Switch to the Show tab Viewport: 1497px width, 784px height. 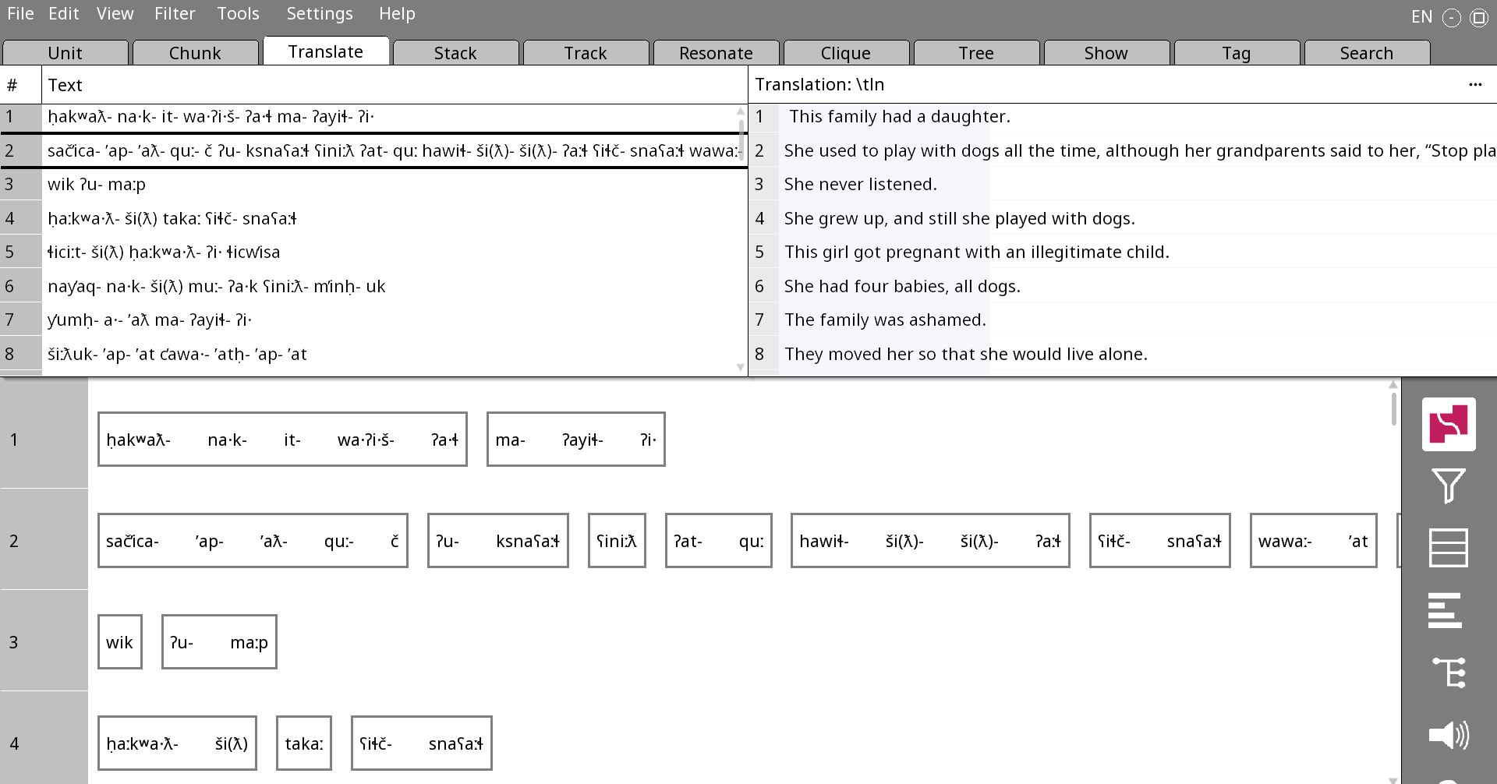tap(1107, 53)
